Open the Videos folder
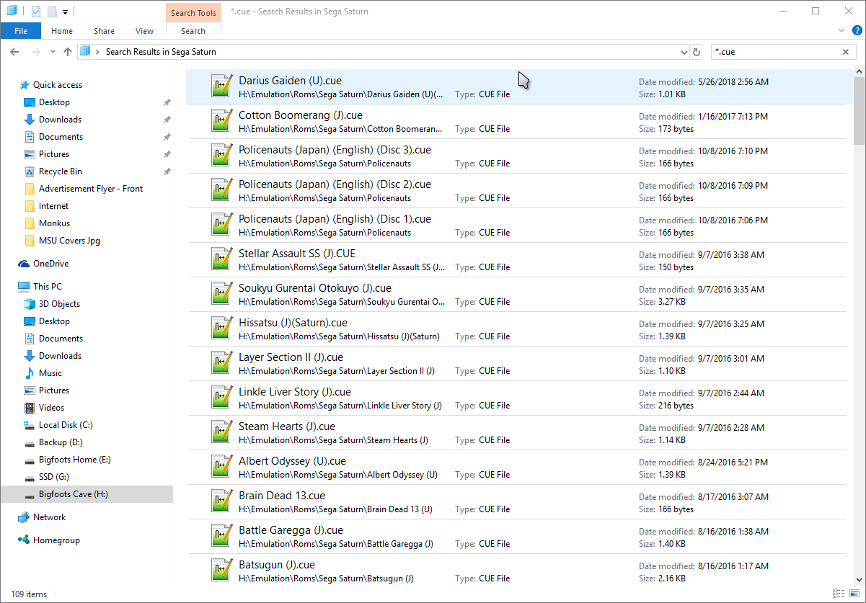Image resolution: width=866 pixels, height=603 pixels. 51,408
